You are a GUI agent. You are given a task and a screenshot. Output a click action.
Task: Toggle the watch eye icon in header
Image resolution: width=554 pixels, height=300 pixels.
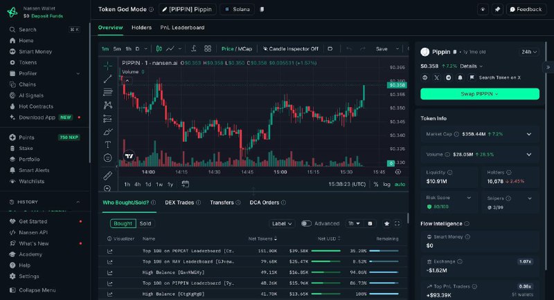coord(483,10)
